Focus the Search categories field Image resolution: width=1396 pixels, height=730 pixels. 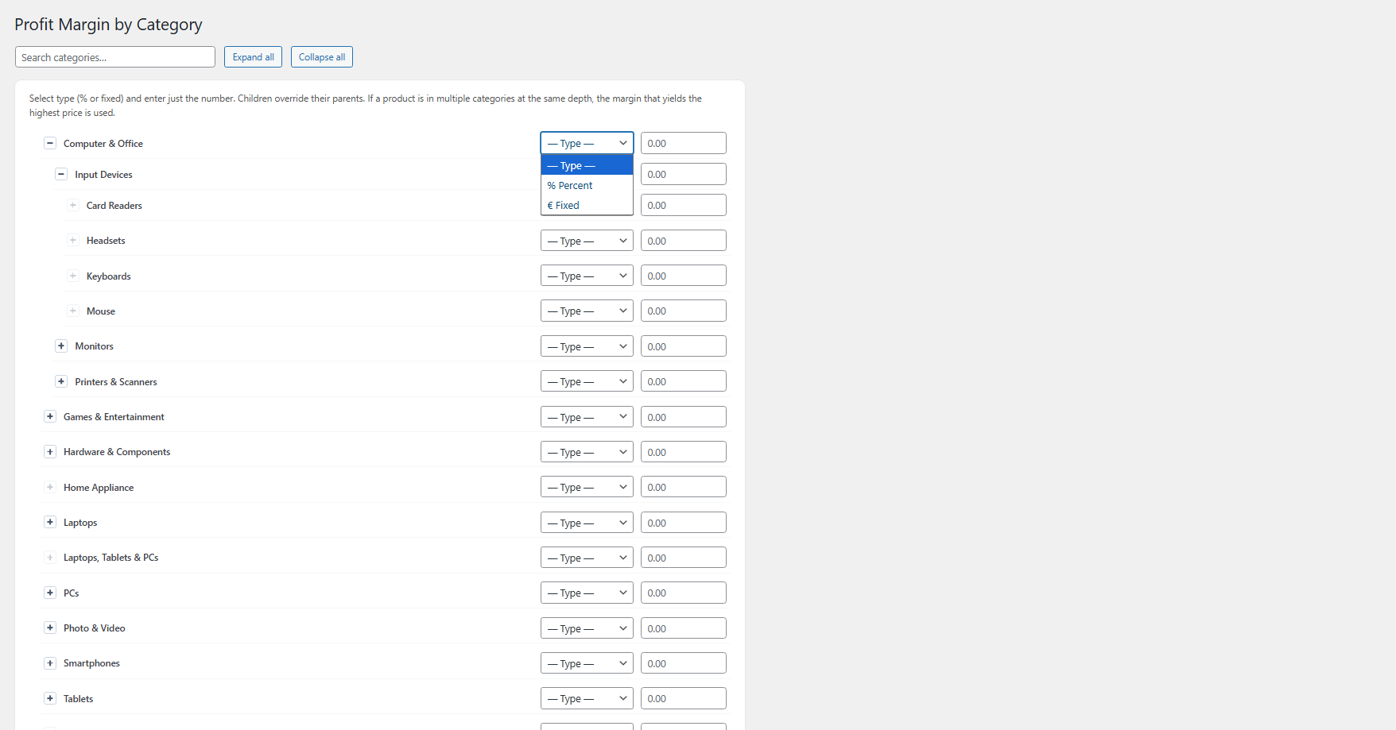[115, 57]
